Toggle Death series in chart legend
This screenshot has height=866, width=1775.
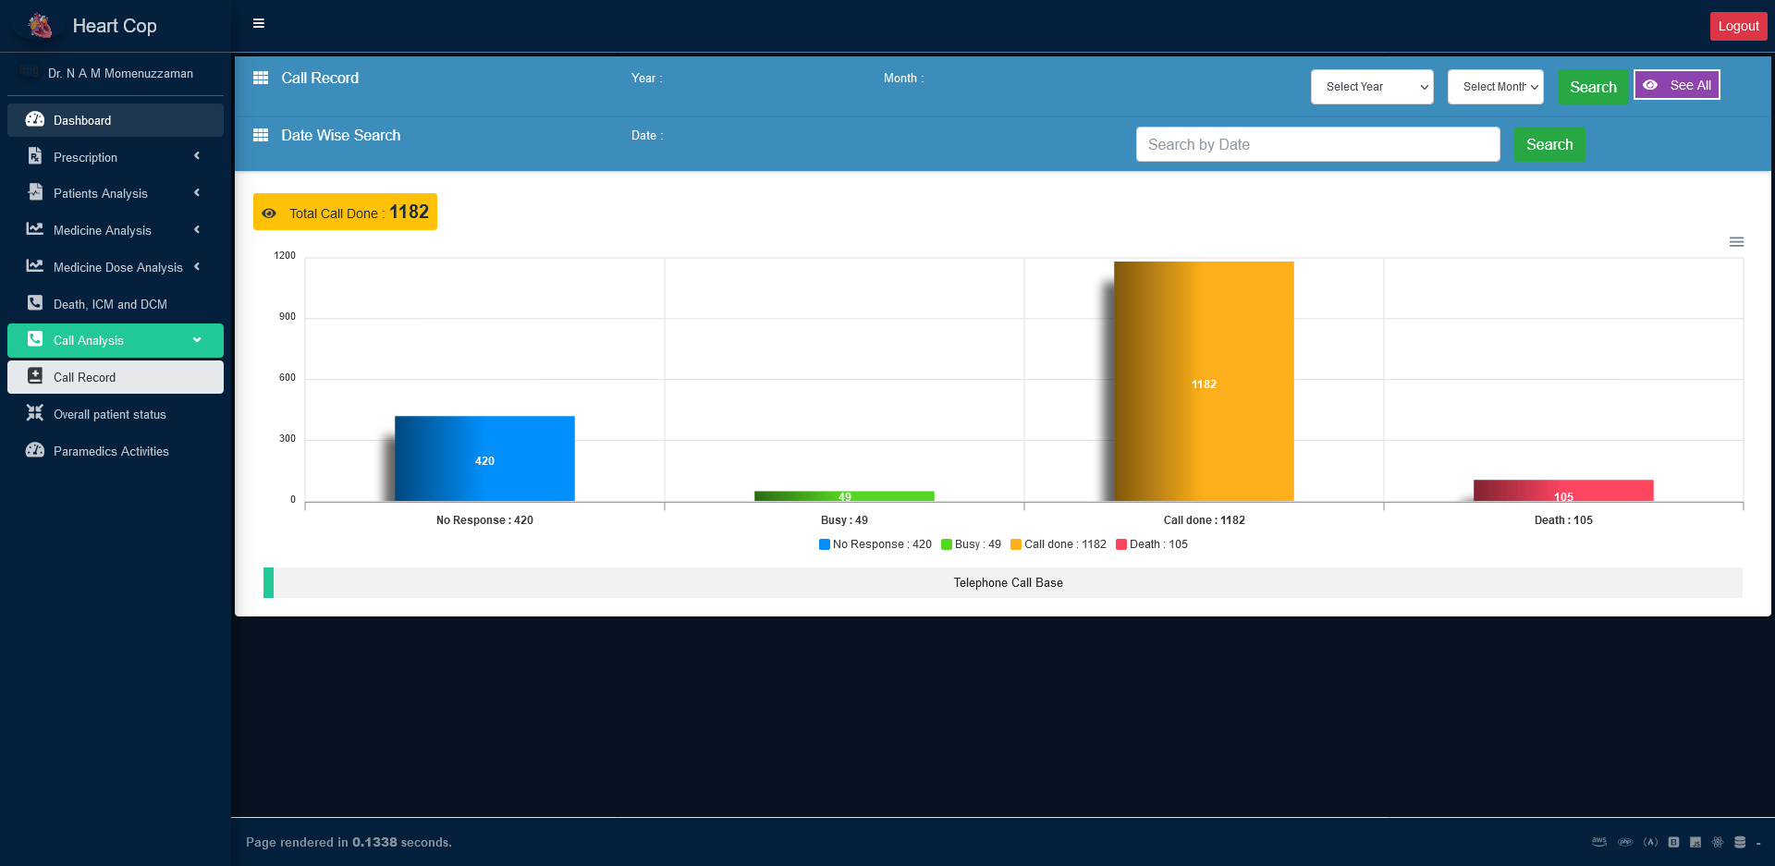click(x=1152, y=544)
